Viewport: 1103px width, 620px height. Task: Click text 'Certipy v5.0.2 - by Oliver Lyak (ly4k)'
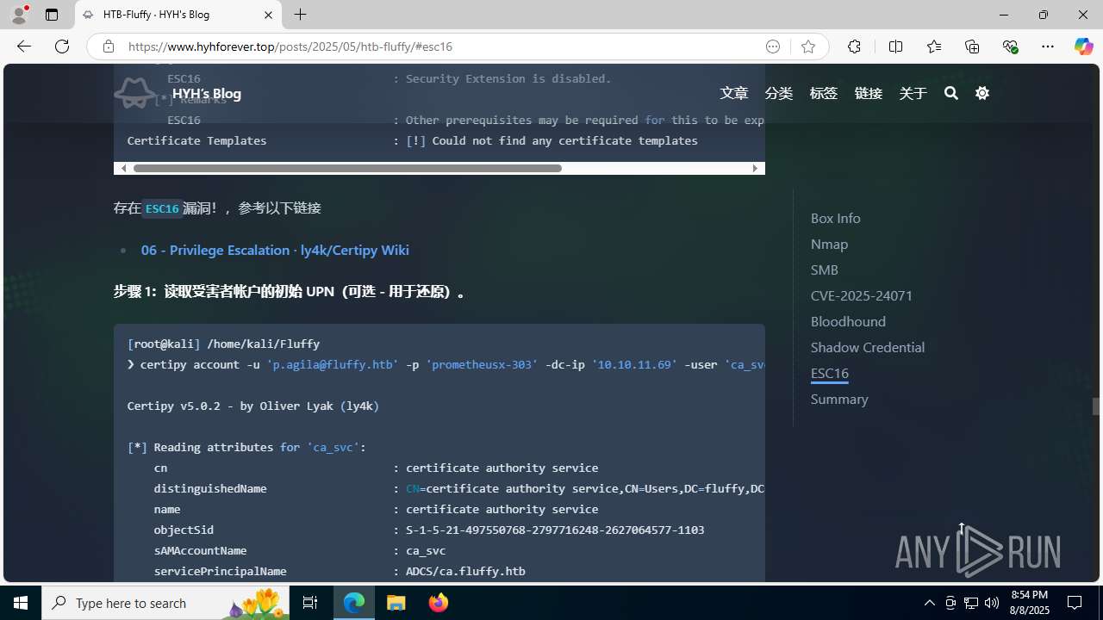[253, 406]
